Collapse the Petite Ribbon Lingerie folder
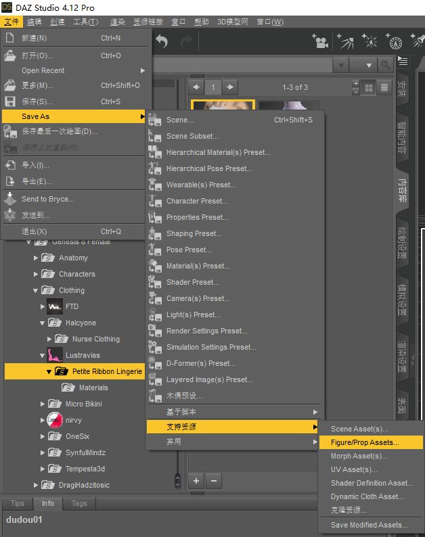 (49, 371)
